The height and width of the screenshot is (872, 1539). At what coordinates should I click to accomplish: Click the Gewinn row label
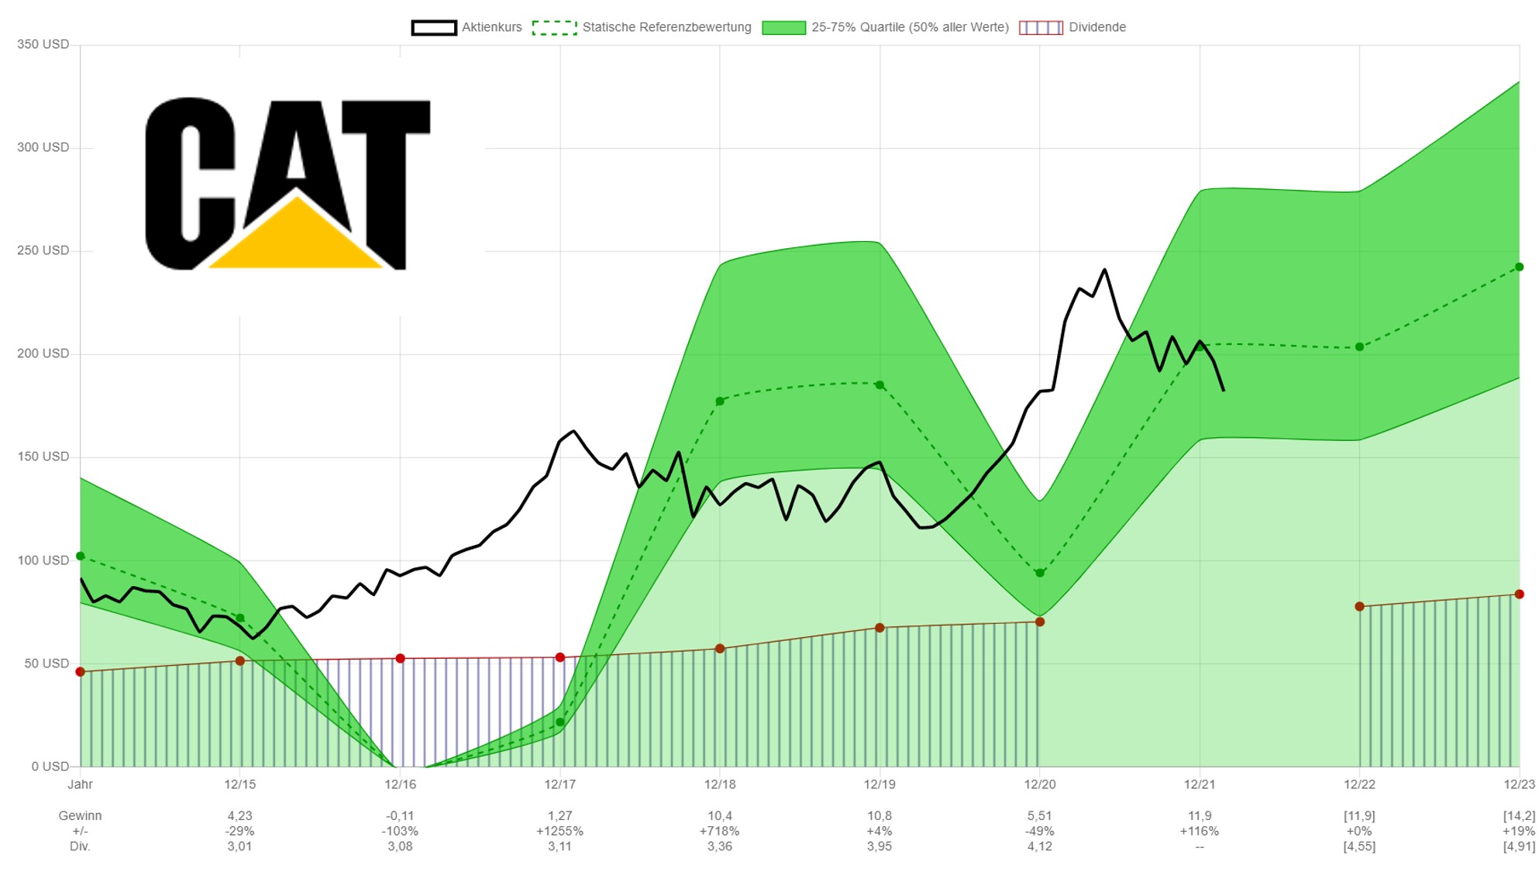pyautogui.click(x=81, y=815)
